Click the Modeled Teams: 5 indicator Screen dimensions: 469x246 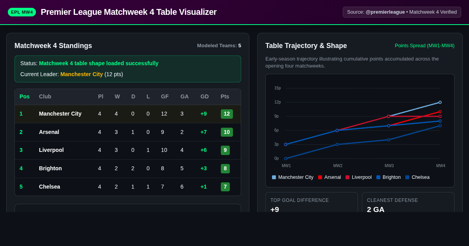(x=219, y=46)
